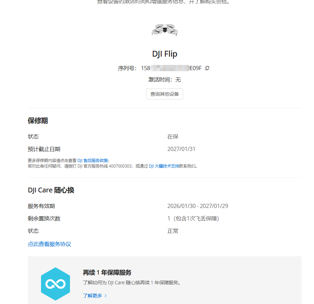
Task: Click the blue DJI Care infinity hexagon icon
Action: coord(55,284)
